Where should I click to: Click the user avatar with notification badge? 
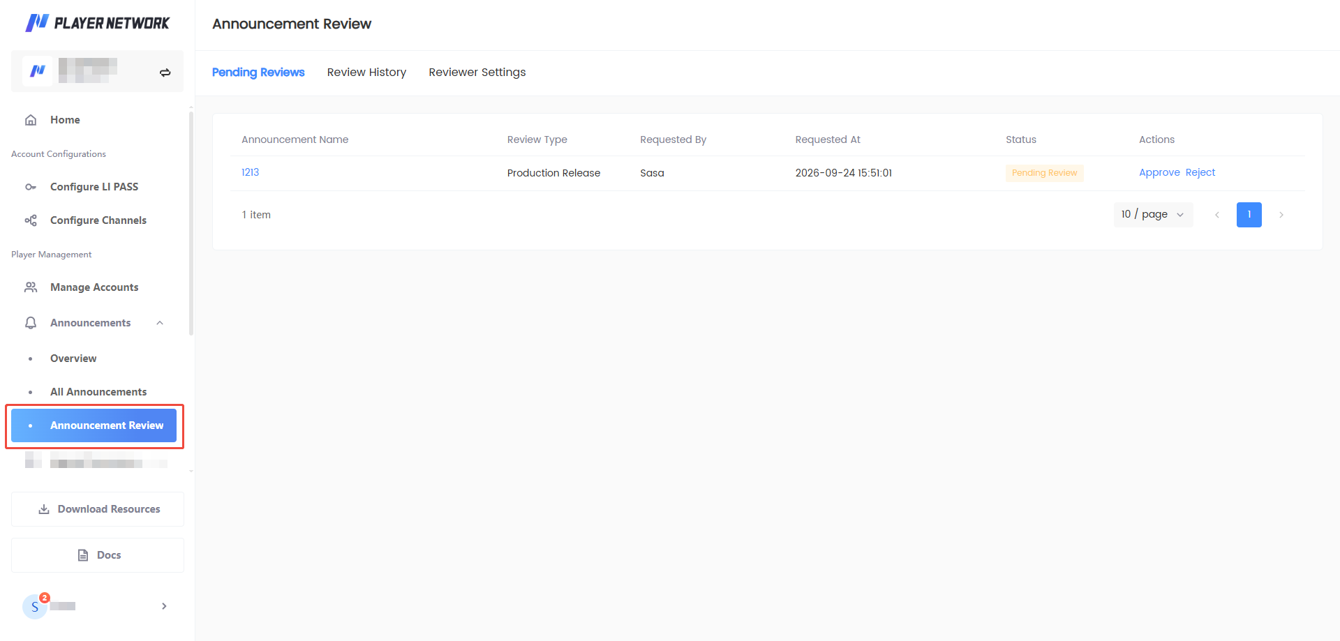pos(35,606)
